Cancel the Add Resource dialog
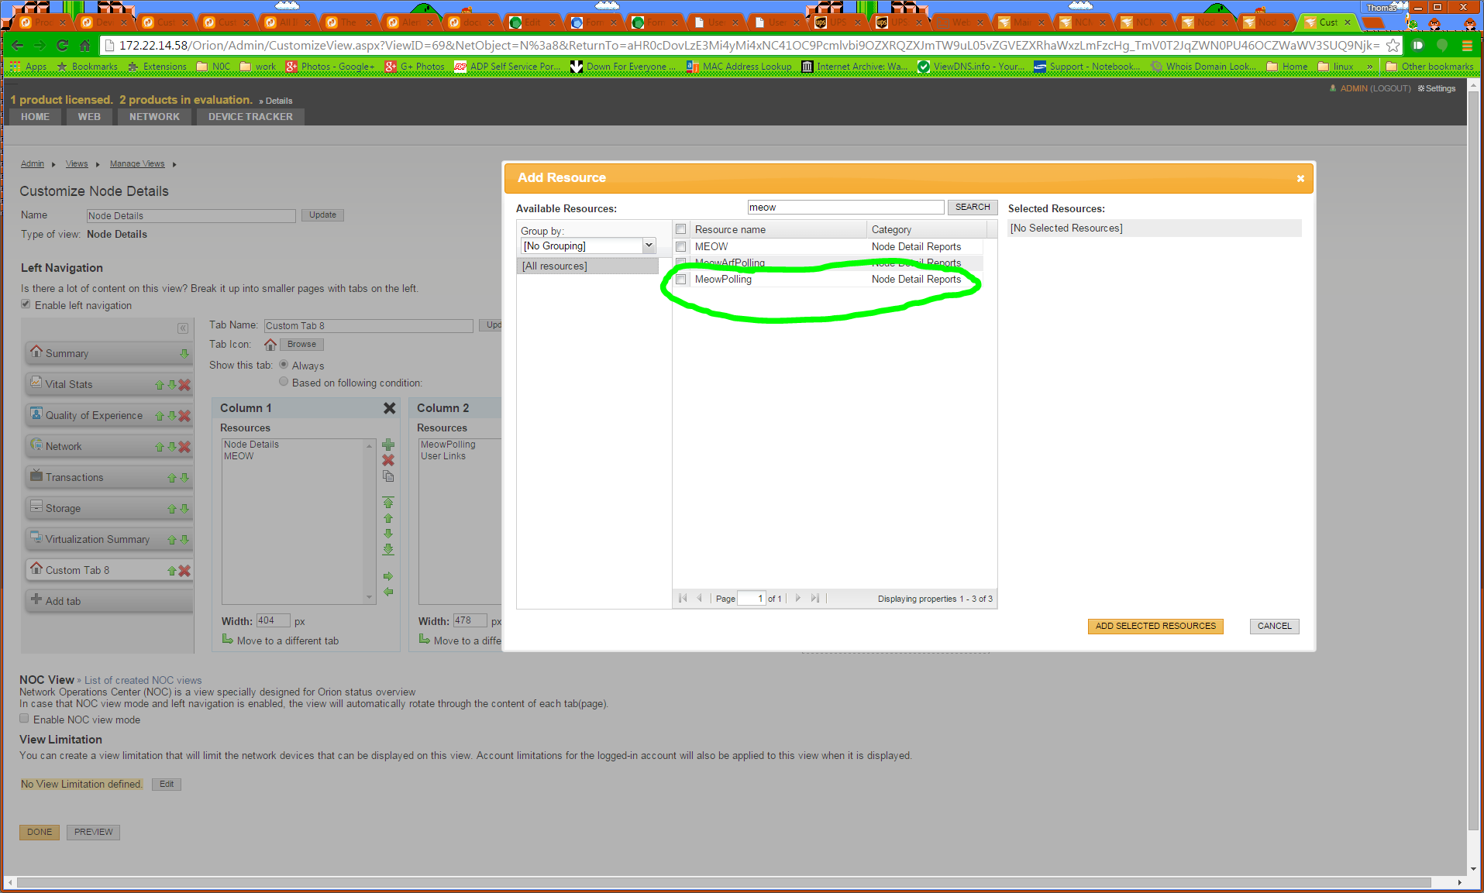 1275,627
